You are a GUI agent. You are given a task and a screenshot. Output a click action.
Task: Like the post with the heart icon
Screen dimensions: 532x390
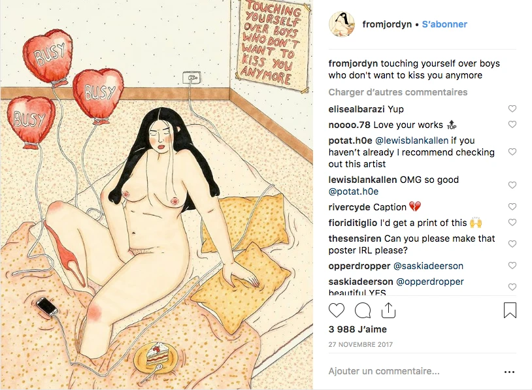coord(336,310)
